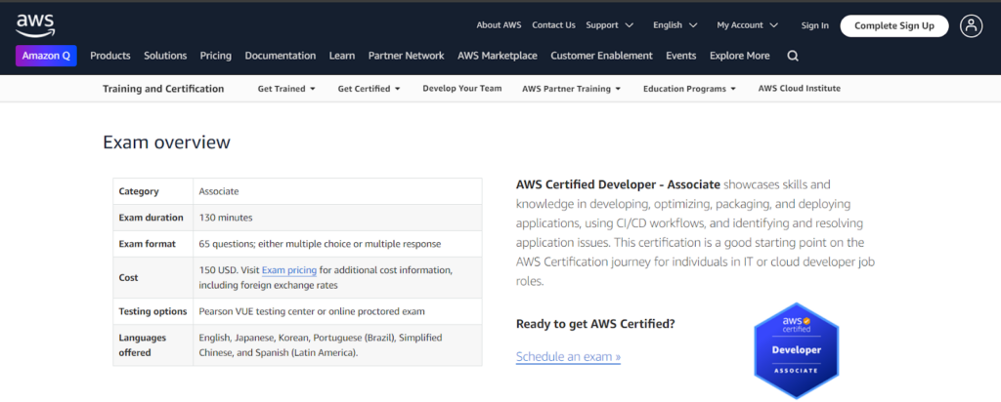Click Ready to get AWS Certified? text
Image resolution: width=1001 pixels, height=402 pixels.
tap(595, 324)
